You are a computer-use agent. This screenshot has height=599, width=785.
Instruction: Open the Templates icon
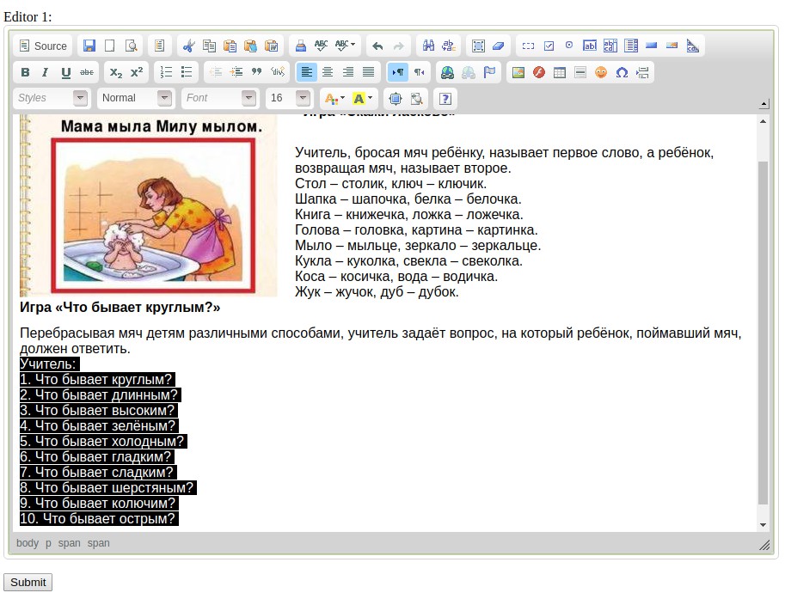tap(160, 46)
